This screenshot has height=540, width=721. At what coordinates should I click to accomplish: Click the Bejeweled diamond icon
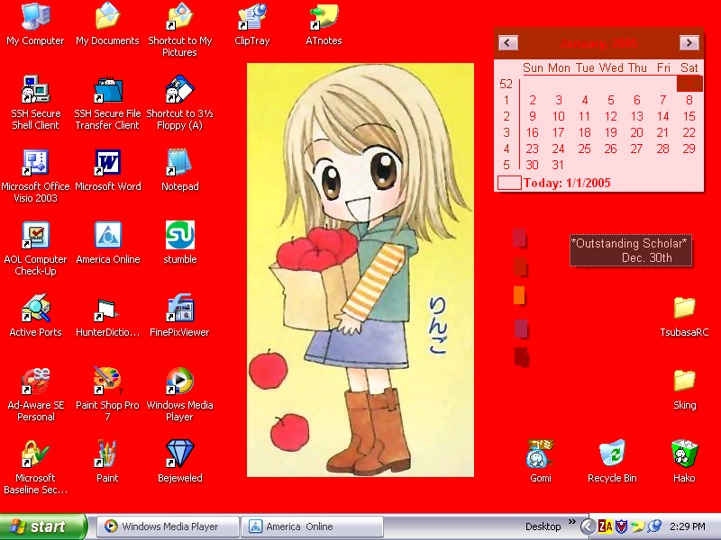click(x=179, y=454)
